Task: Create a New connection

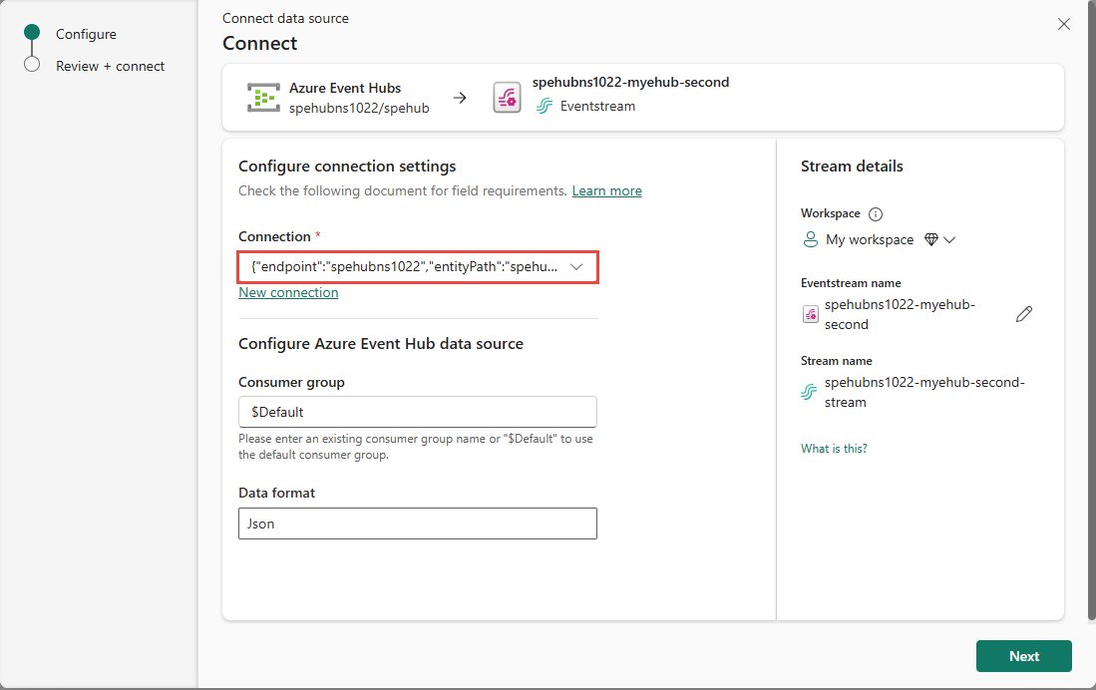Action: [288, 292]
